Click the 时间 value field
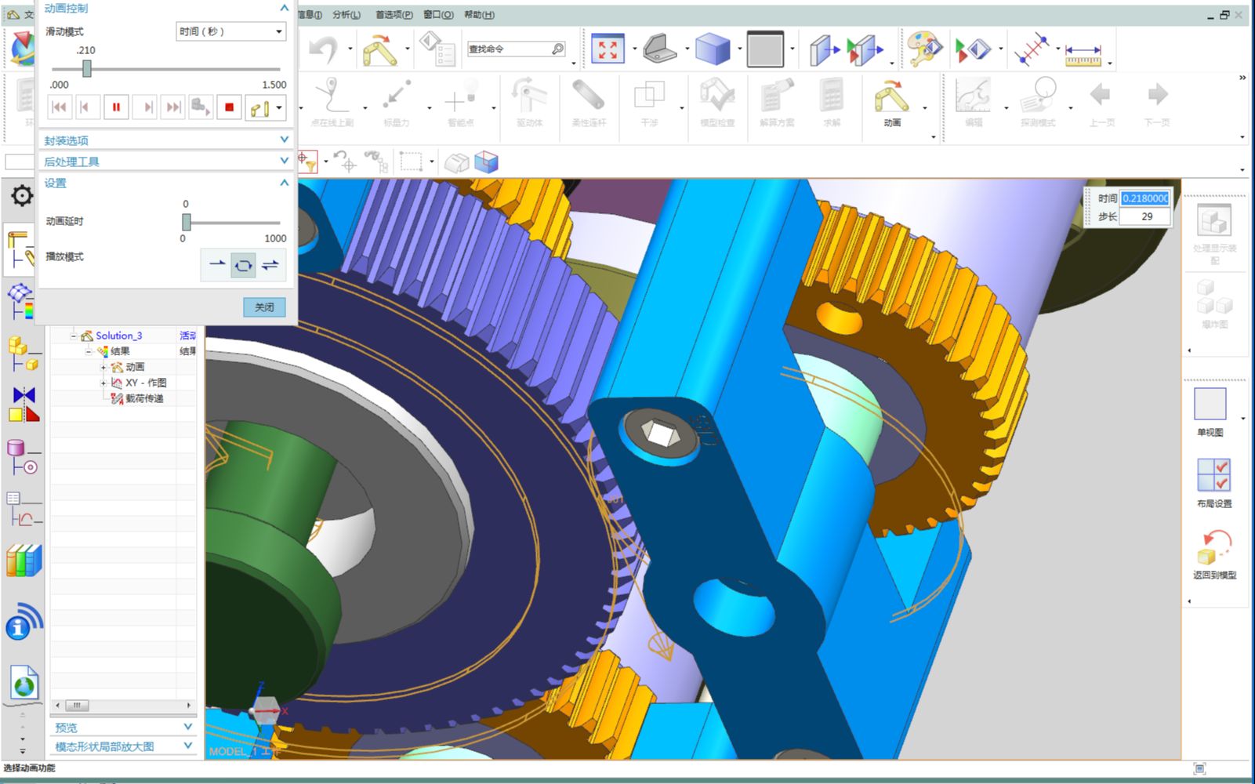The width and height of the screenshot is (1255, 784). (x=1145, y=198)
